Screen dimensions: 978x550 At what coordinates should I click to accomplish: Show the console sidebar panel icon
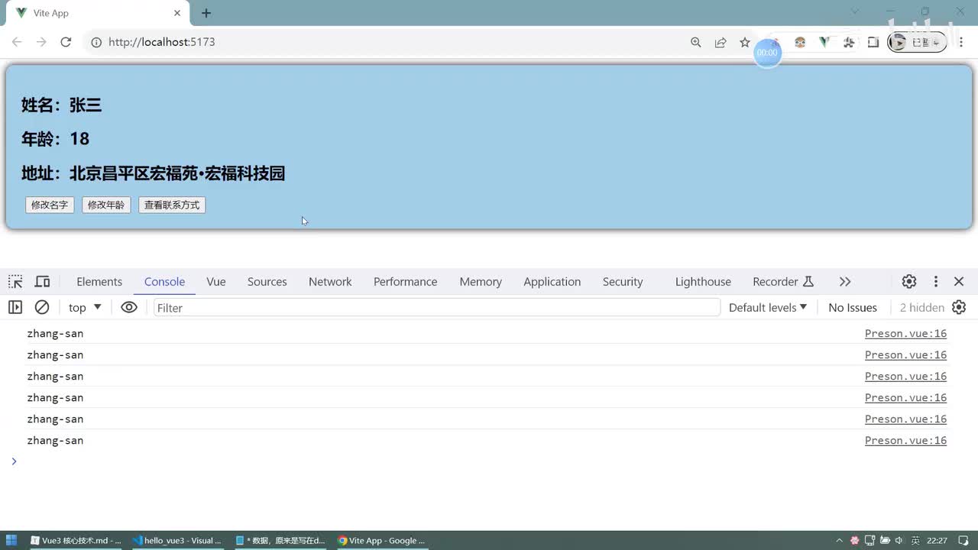point(15,307)
